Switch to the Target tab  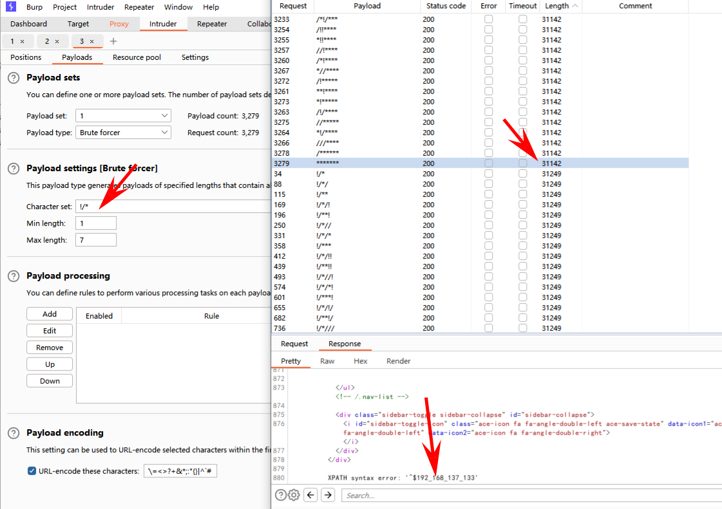click(x=79, y=24)
